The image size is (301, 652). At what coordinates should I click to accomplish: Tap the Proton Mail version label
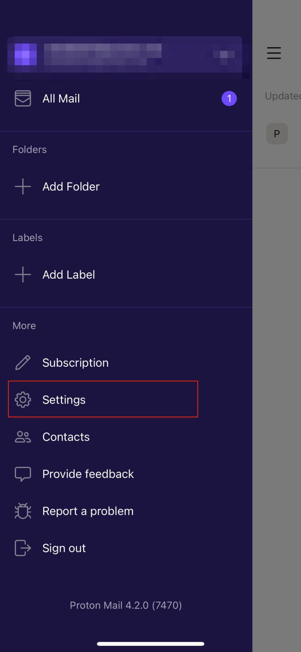(125, 605)
